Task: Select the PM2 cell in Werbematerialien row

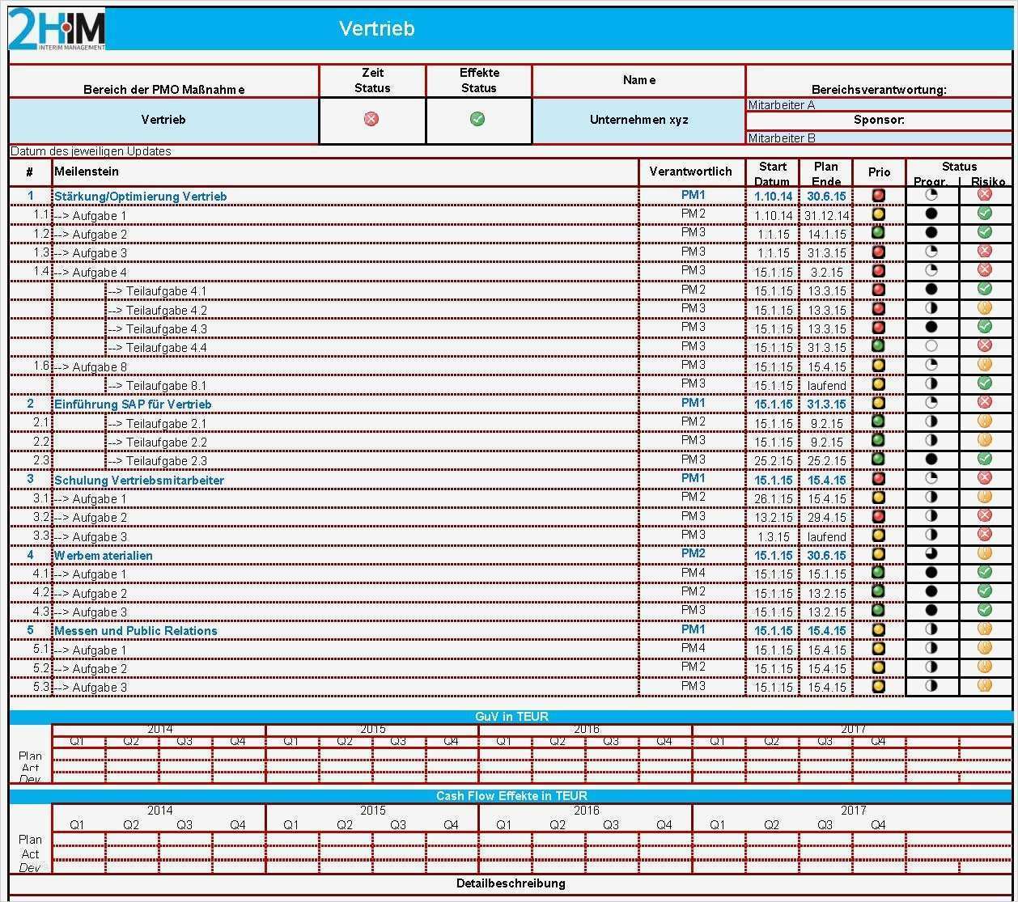Action: point(693,554)
